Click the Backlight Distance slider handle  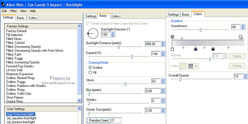click(x=118, y=47)
